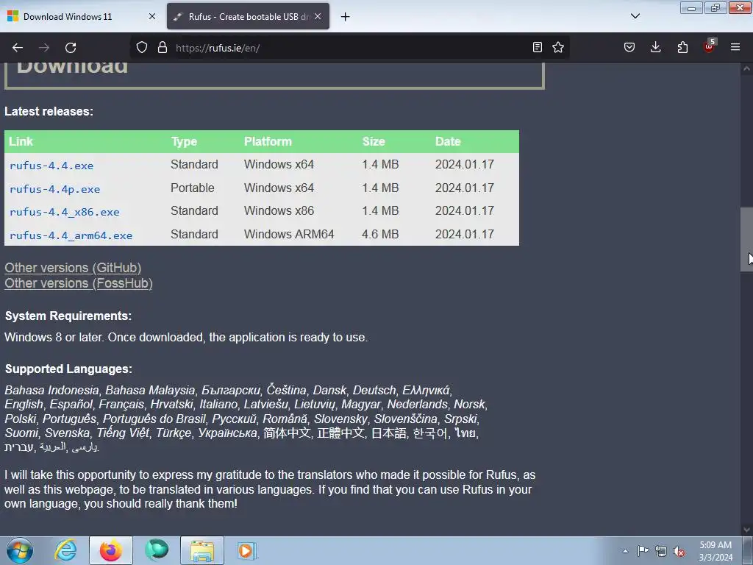
Task: Open Other versions (GitHub) link
Action: coord(73,268)
